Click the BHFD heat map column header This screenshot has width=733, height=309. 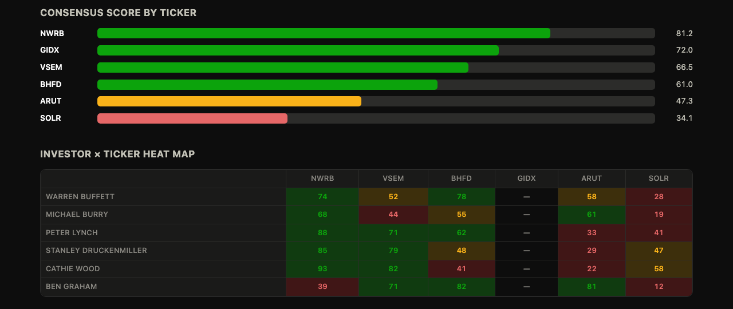coord(462,179)
